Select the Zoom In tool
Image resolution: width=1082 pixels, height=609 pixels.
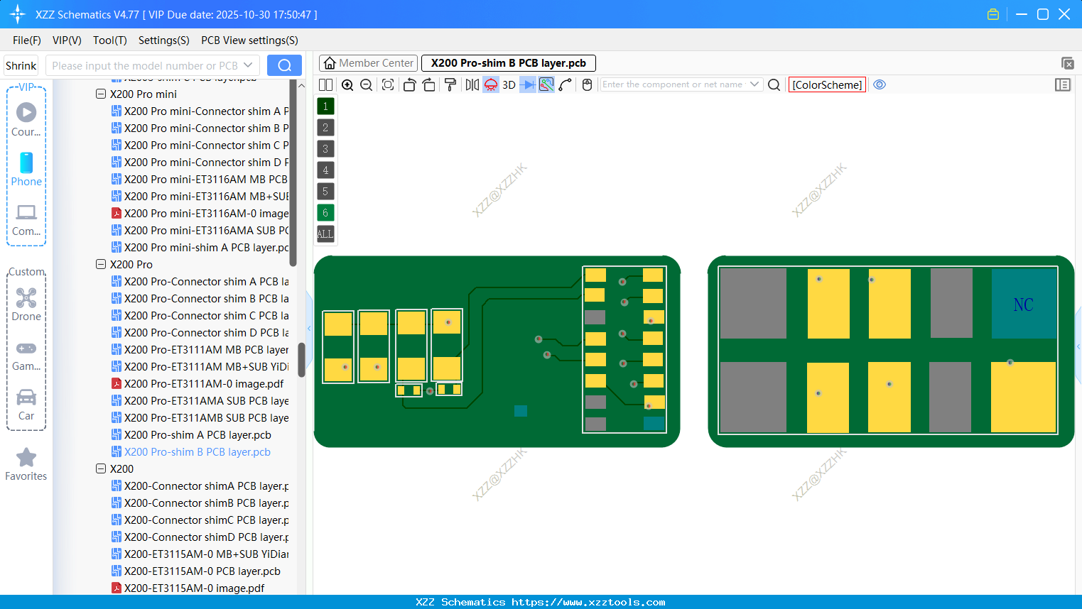[347, 84]
